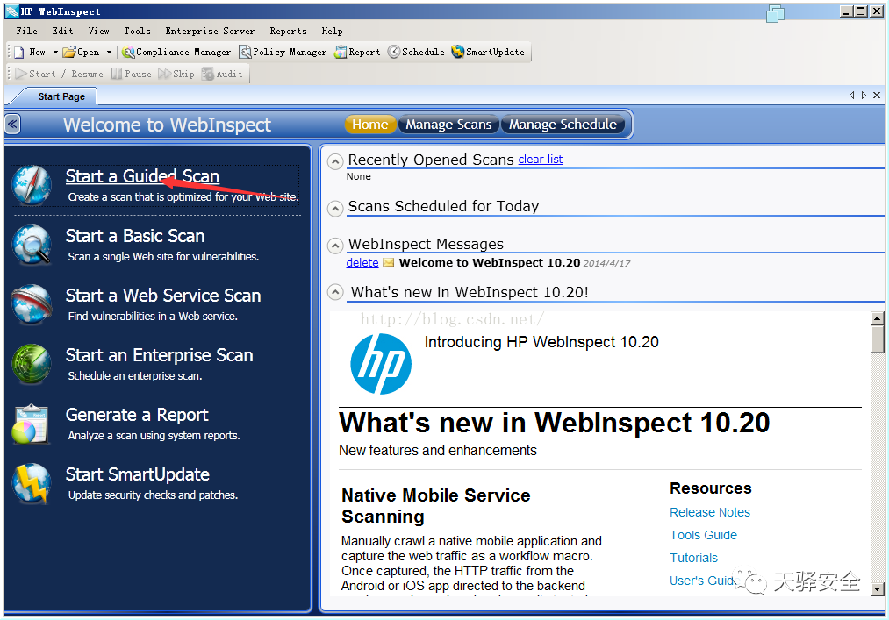Click the Guided Scan compass globe icon

[x=32, y=185]
